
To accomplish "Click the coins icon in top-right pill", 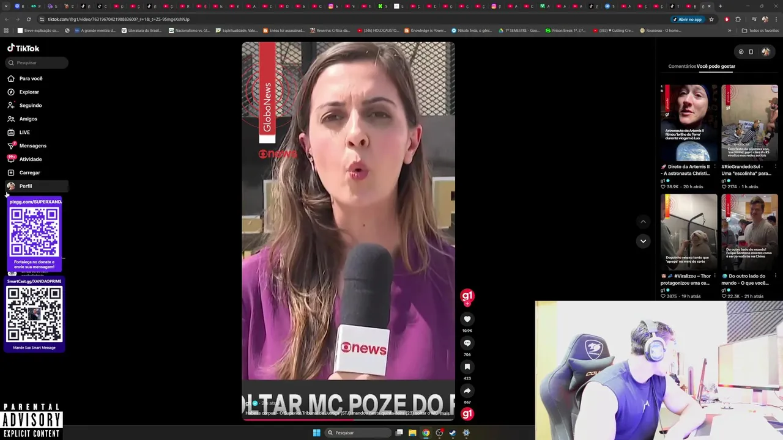I will tap(741, 52).
